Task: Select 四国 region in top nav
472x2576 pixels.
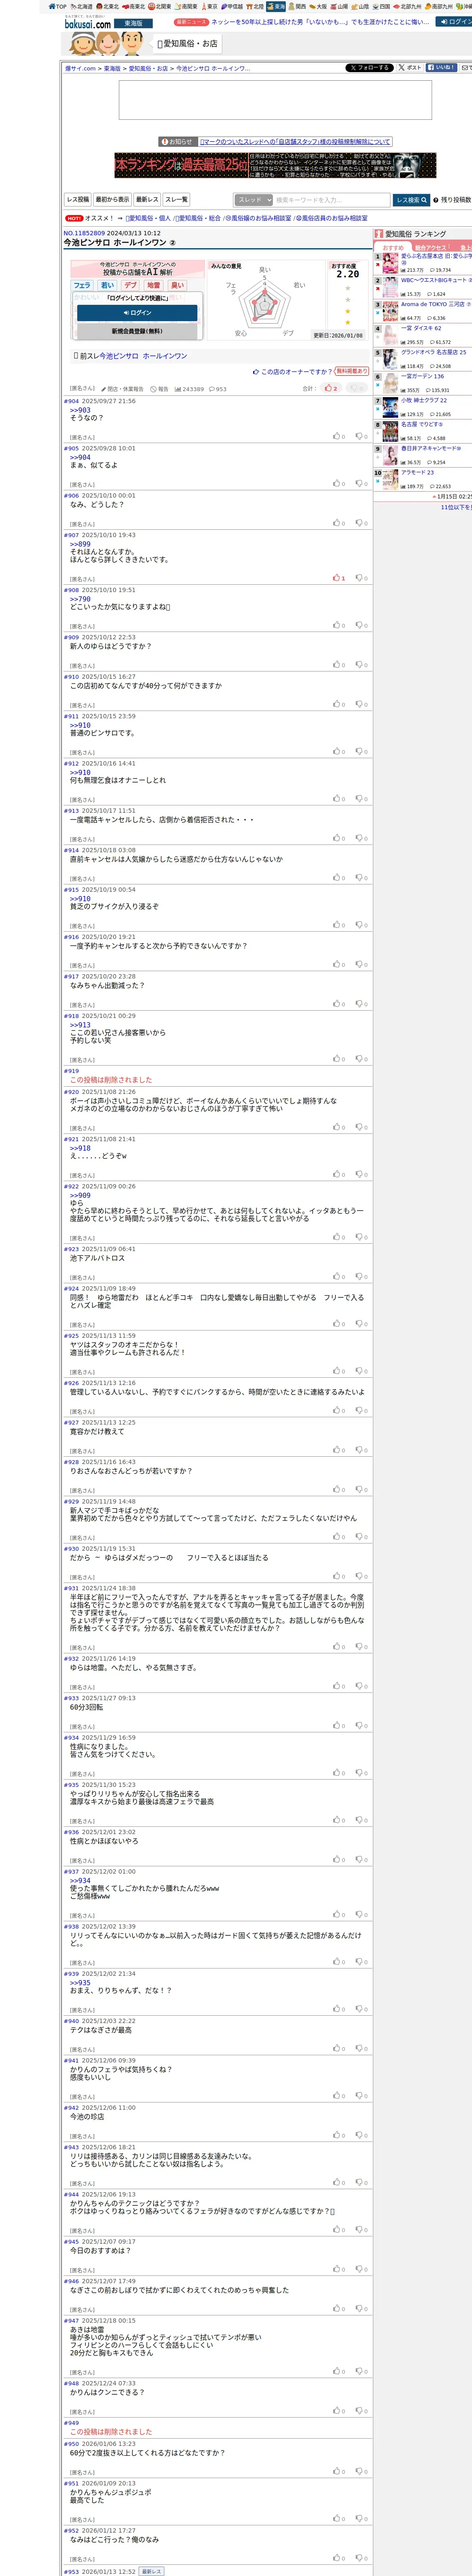Action: [x=382, y=6]
